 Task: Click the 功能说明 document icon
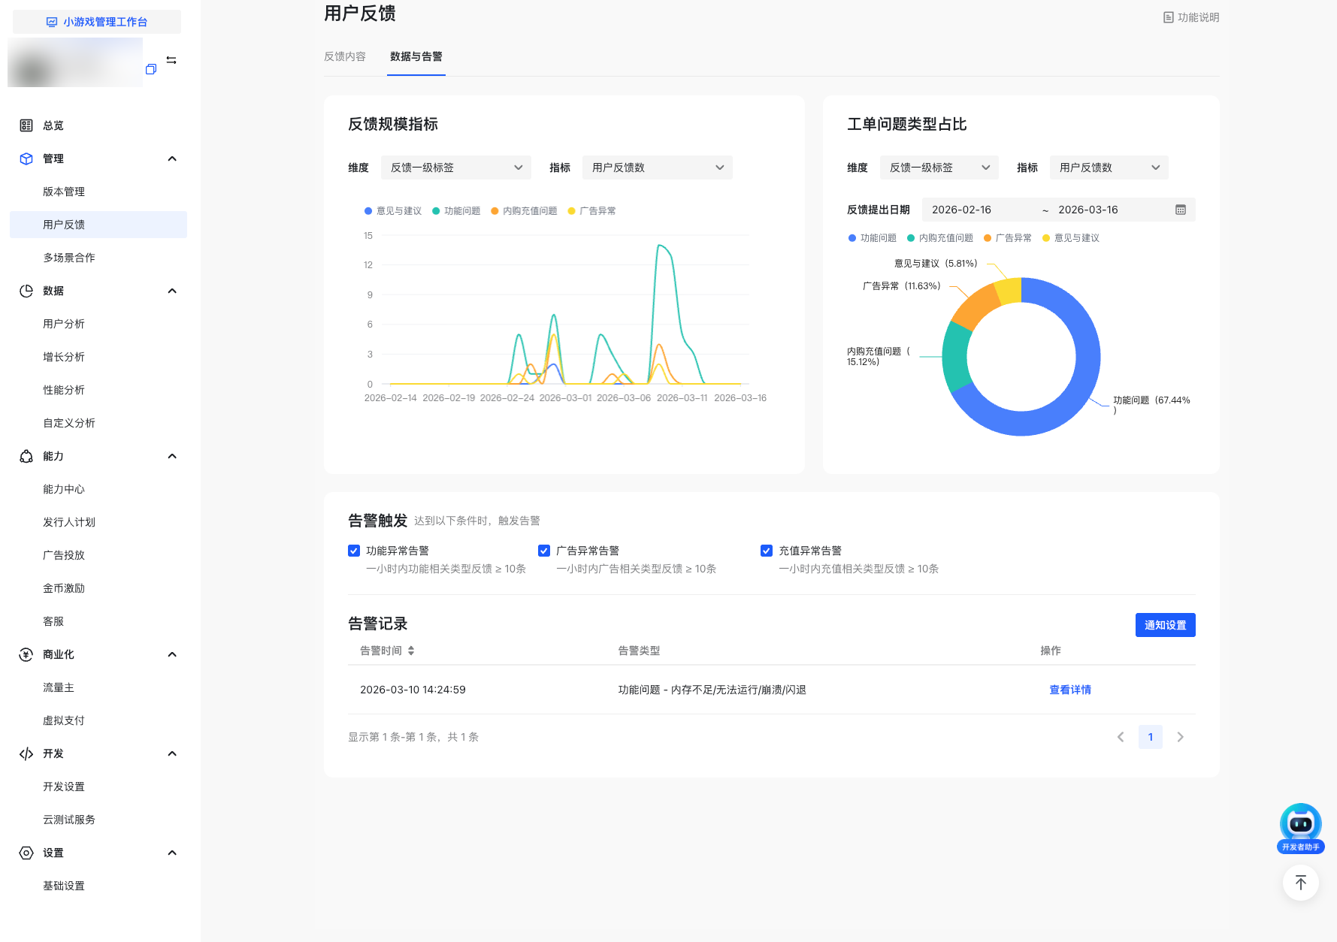[1168, 17]
